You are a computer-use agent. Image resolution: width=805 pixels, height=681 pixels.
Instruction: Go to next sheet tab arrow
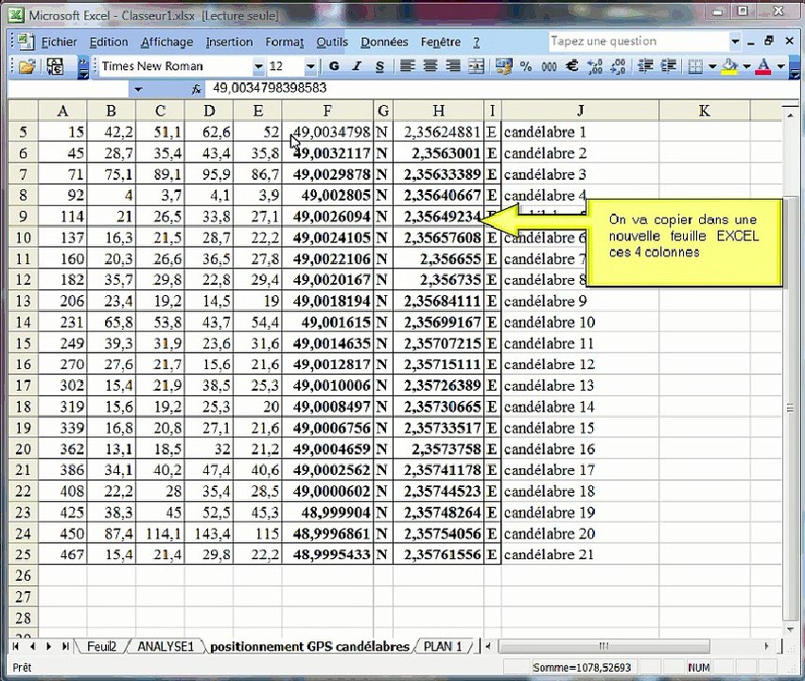(x=49, y=647)
